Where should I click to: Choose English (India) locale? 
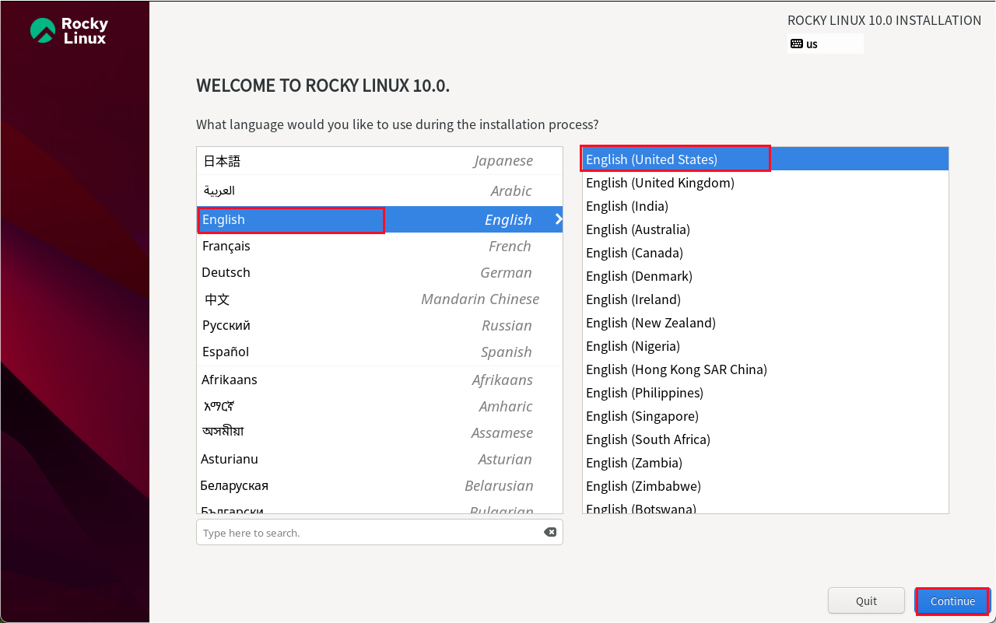[x=765, y=206]
